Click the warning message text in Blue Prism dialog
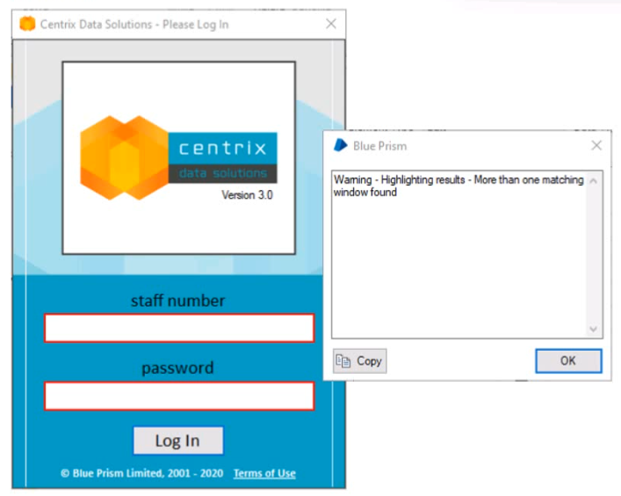This screenshot has height=496, width=621. (x=459, y=186)
